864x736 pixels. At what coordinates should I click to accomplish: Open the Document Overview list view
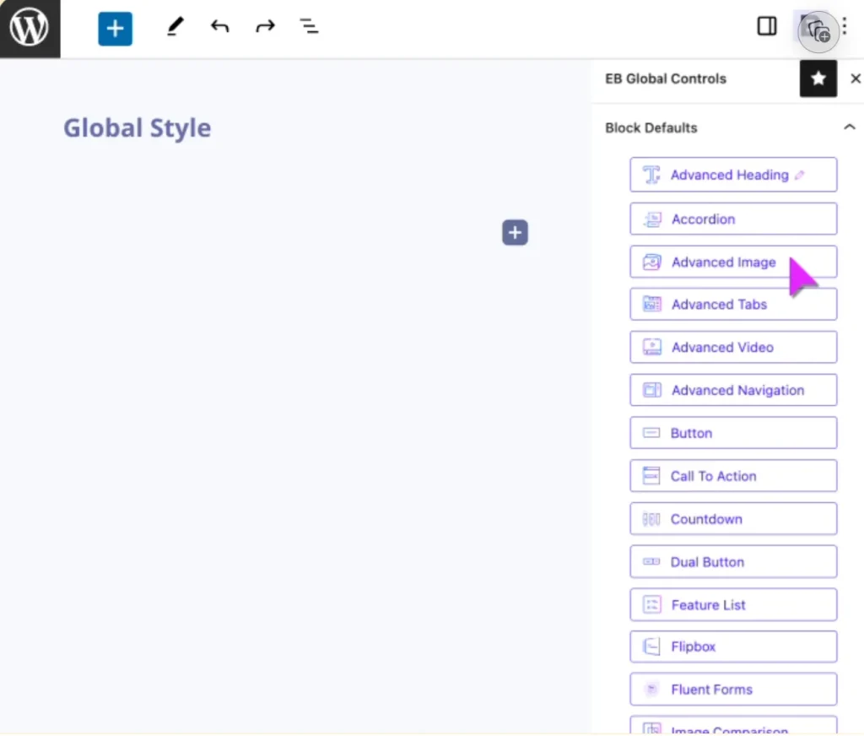[x=309, y=26]
